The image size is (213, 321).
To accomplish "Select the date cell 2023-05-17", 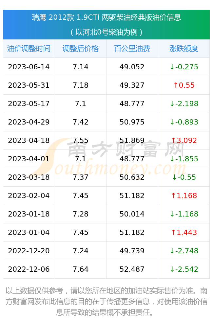I will tap(29, 104).
